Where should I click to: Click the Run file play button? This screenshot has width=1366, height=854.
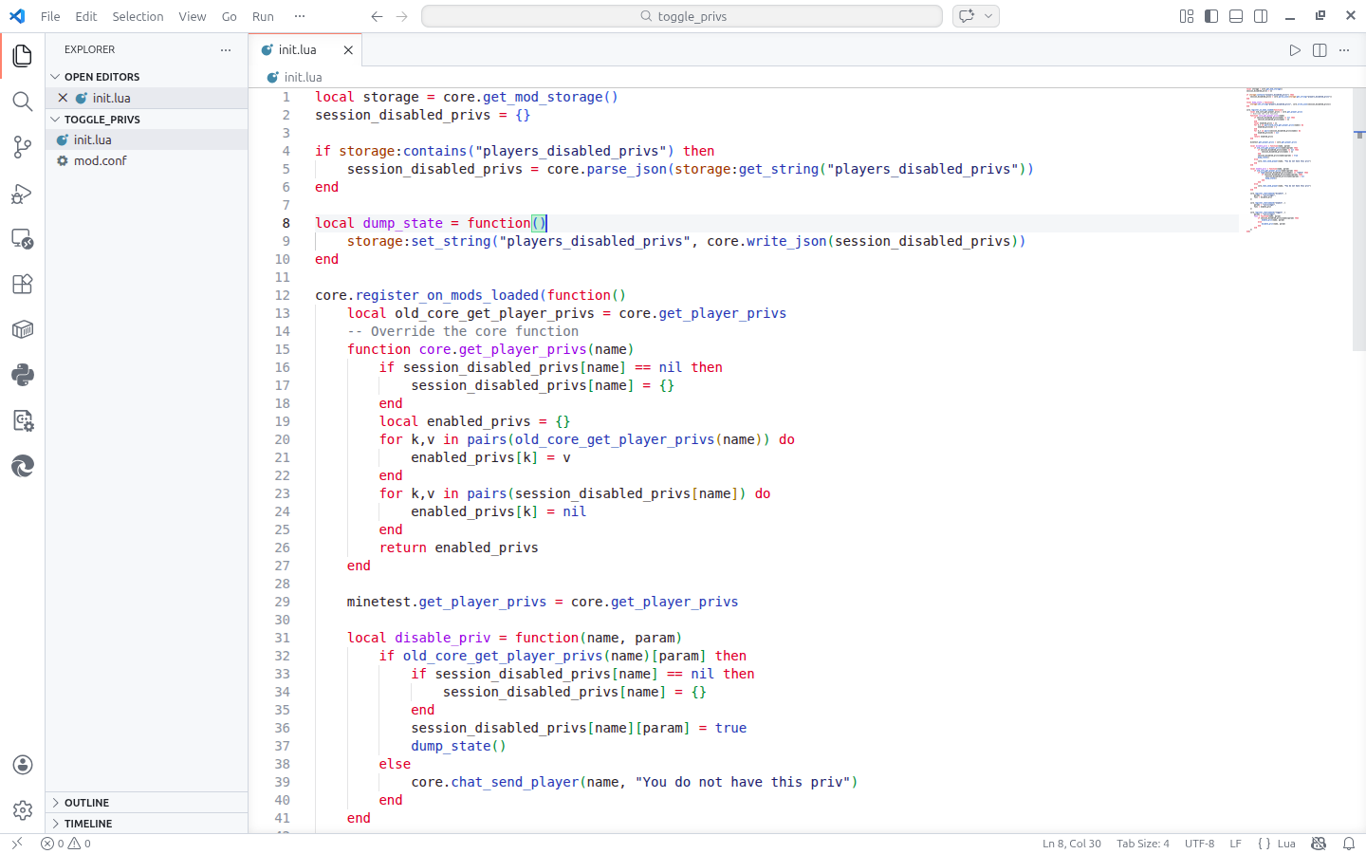(1295, 50)
